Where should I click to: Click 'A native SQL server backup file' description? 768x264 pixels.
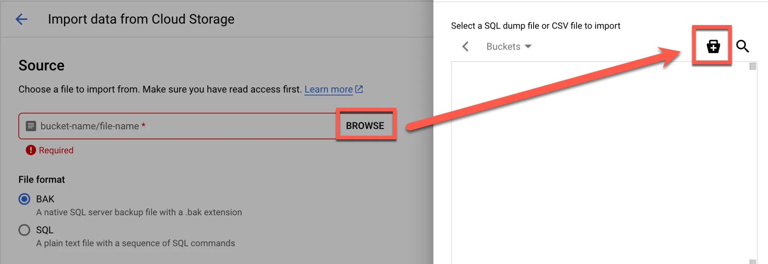click(139, 212)
